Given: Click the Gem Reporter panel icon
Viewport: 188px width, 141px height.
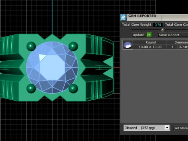Looking at the screenshot, I should click(123, 17).
